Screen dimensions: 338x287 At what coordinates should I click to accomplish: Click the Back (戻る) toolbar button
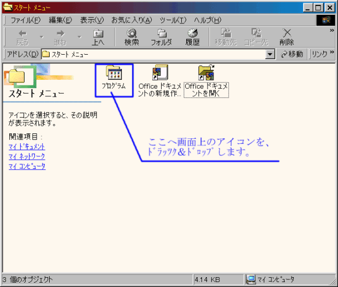click(x=22, y=37)
